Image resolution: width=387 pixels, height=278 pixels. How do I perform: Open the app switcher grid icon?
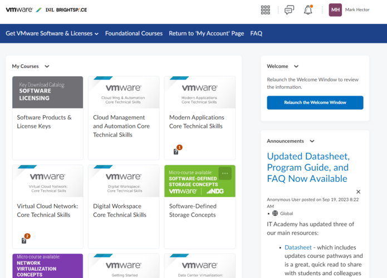[x=265, y=10]
